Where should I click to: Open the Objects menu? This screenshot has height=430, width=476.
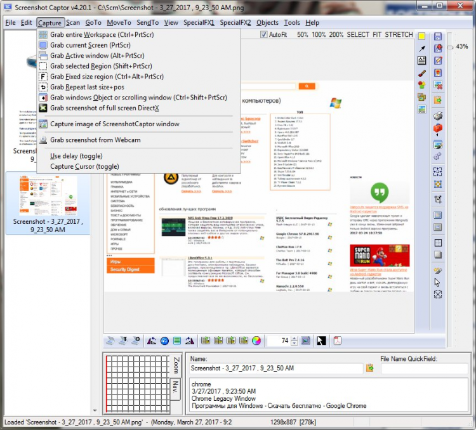click(x=267, y=23)
